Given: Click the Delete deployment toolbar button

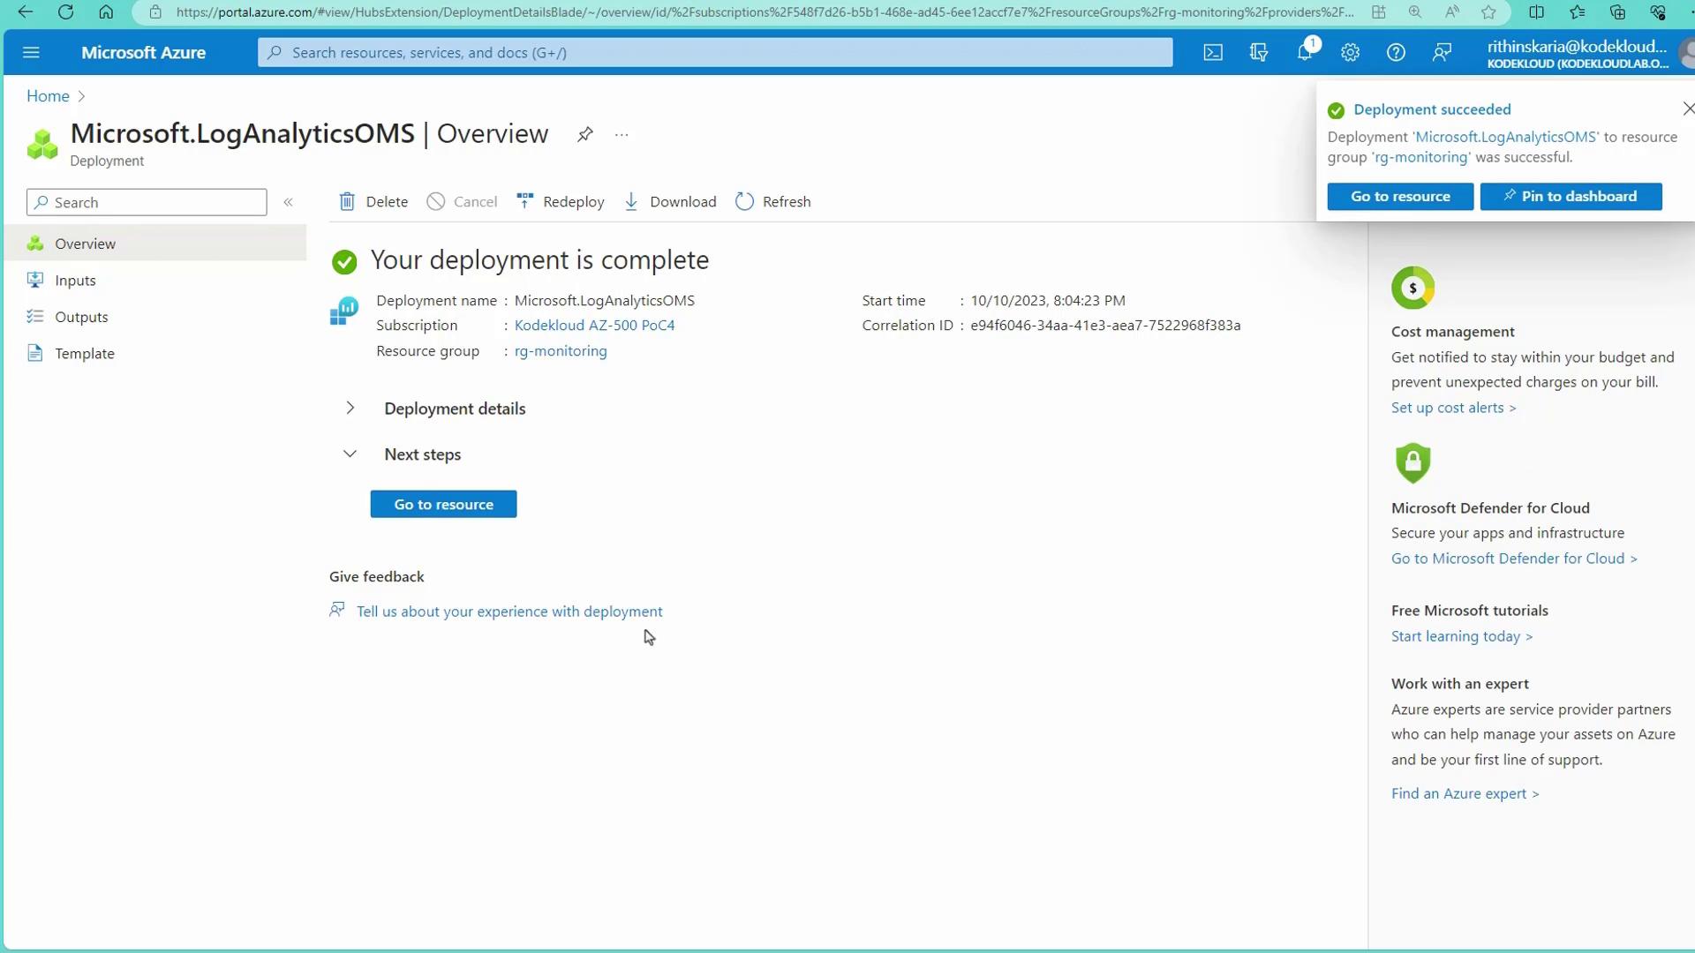Looking at the screenshot, I should [x=373, y=202].
